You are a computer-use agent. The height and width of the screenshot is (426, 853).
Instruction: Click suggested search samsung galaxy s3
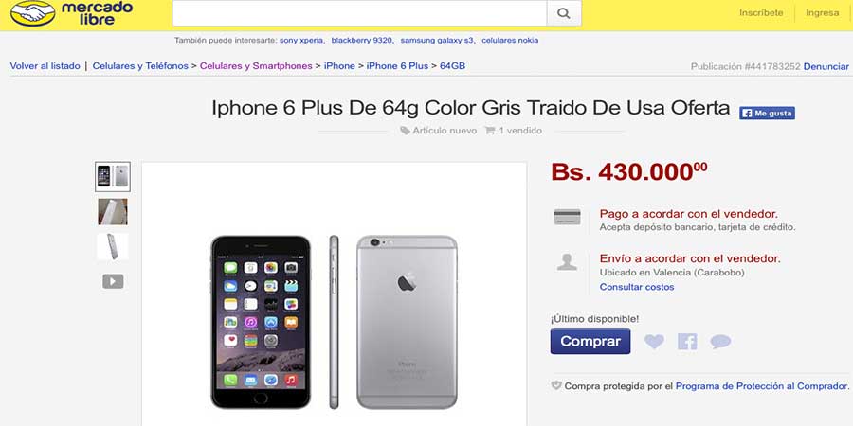(438, 40)
